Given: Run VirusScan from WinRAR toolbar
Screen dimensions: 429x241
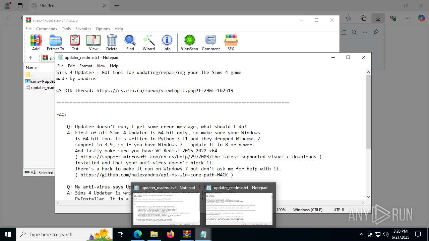Looking at the screenshot, I should (x=189, y=43).
